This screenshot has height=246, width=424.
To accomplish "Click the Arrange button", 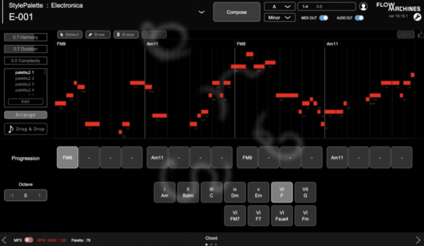I will click(x=26, y=115).
